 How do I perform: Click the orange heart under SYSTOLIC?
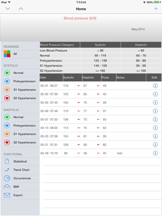pyautogui.click(x=7, y=90)
